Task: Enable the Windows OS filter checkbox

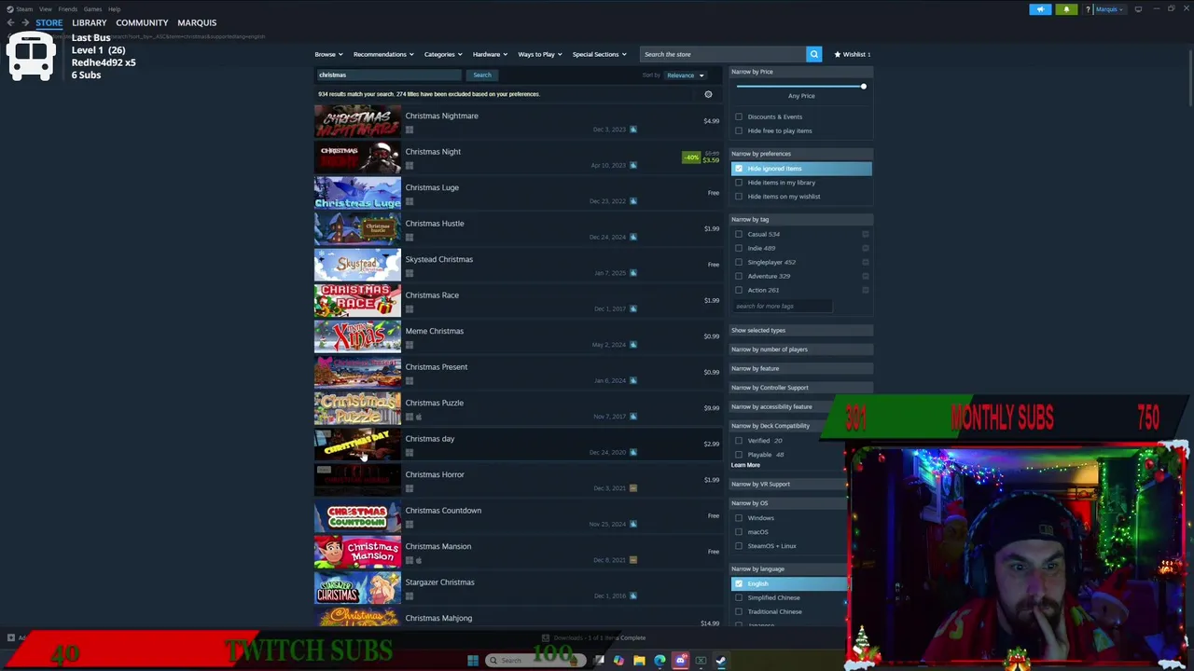Action: point(739,518)
